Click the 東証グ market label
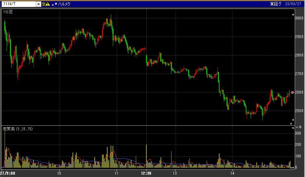The image size is (305, 177). click(x=275, y=4)
